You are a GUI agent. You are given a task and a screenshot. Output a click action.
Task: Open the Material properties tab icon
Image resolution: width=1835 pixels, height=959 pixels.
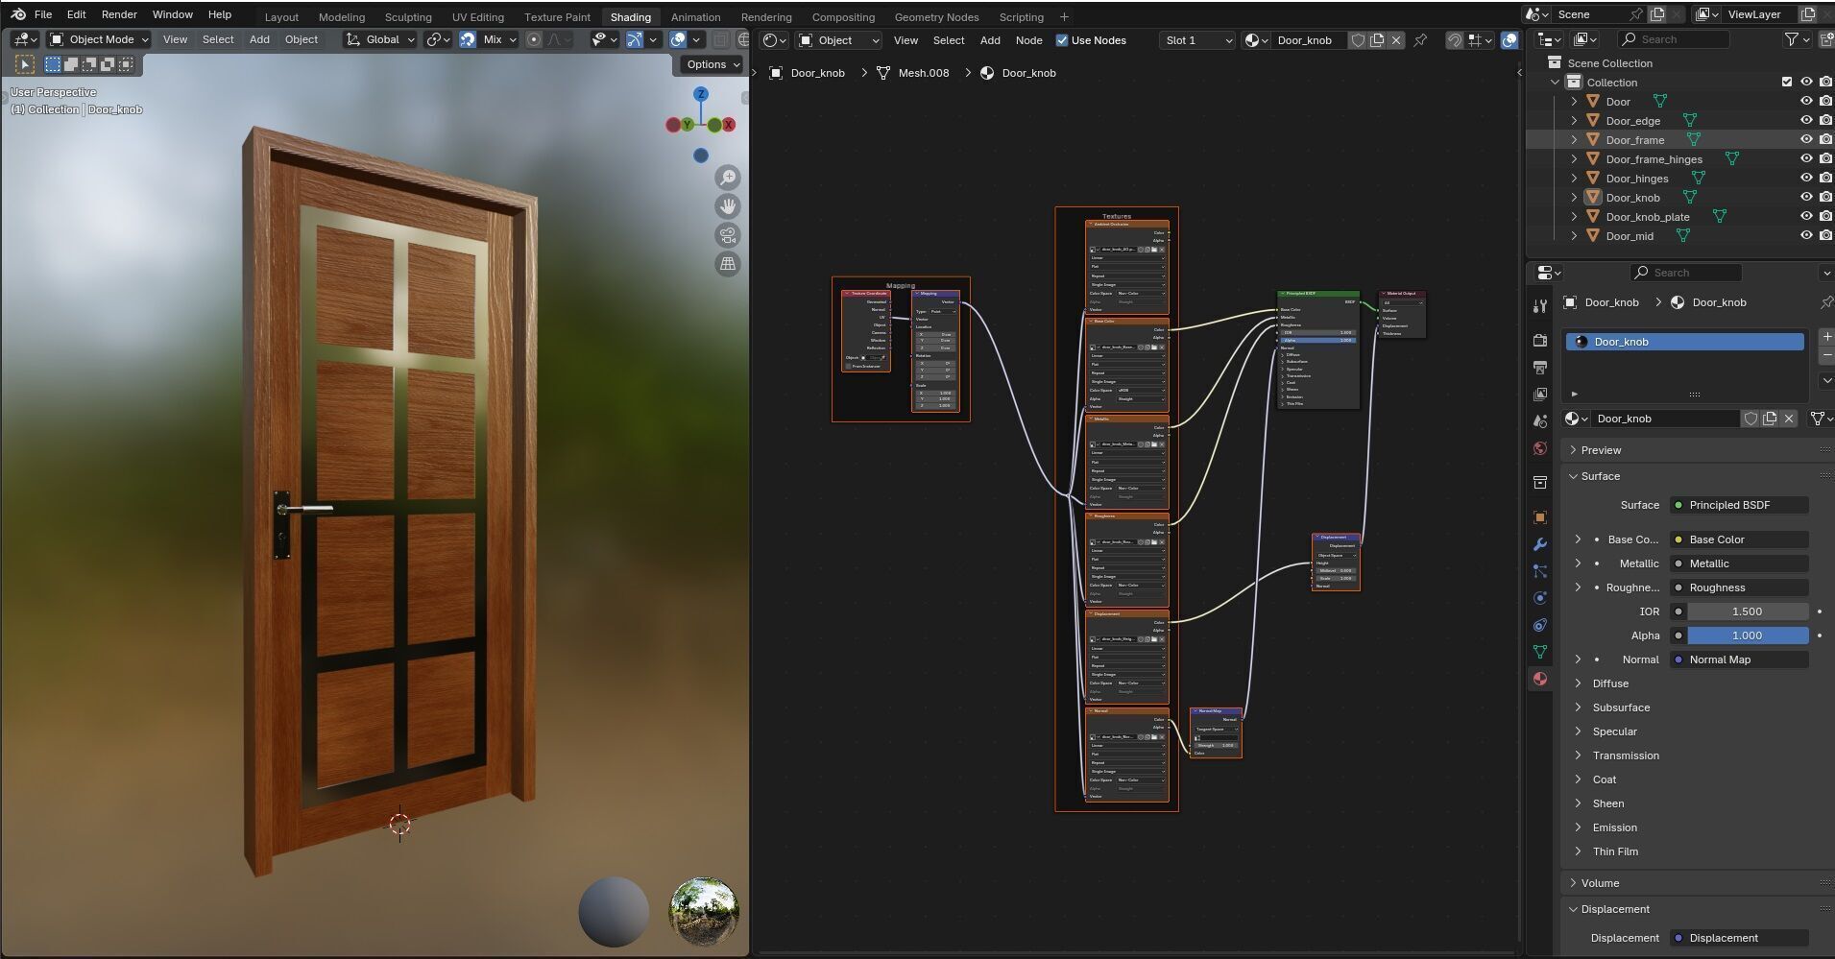click(x=1540, y=679)
